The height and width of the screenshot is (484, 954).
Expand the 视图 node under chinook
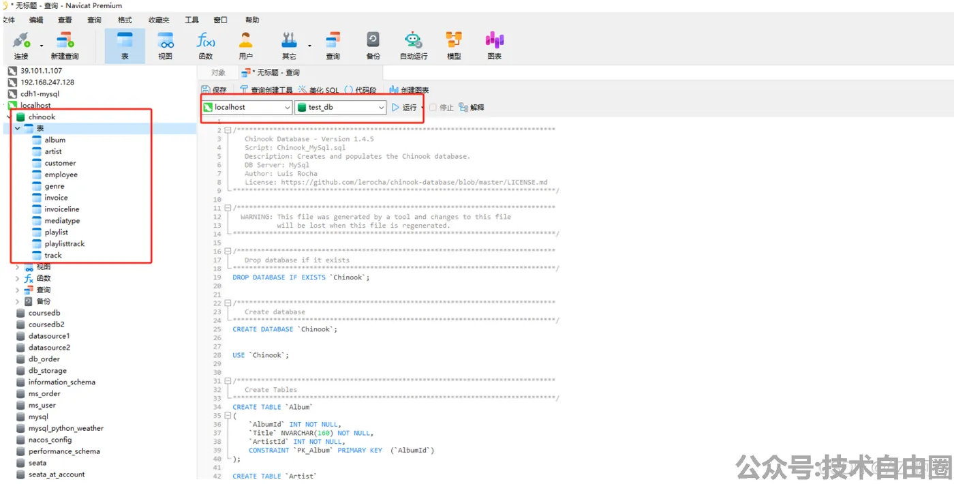pyautogui.click(x=18, y=267)
